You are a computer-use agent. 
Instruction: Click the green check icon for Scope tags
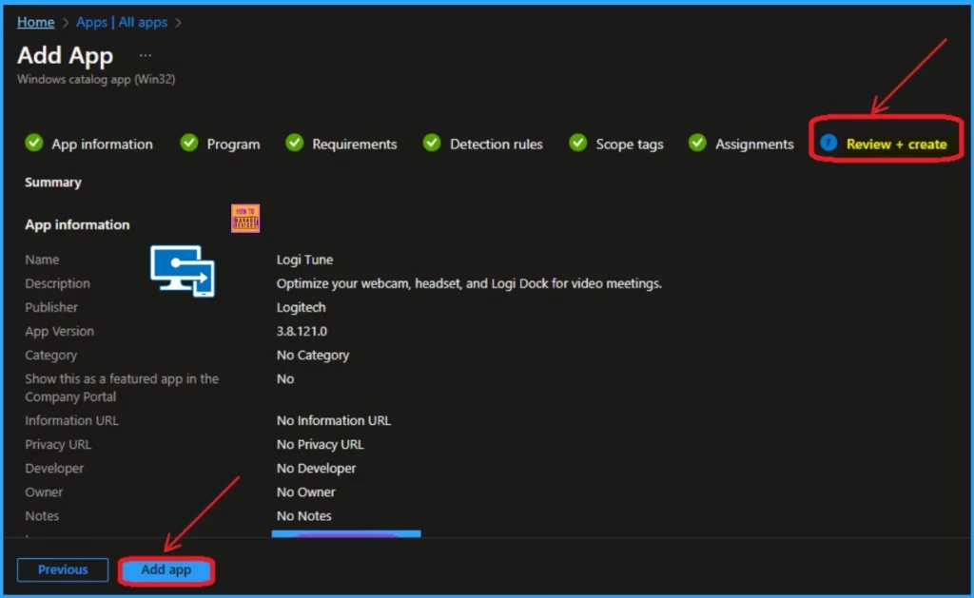[577, 143]
